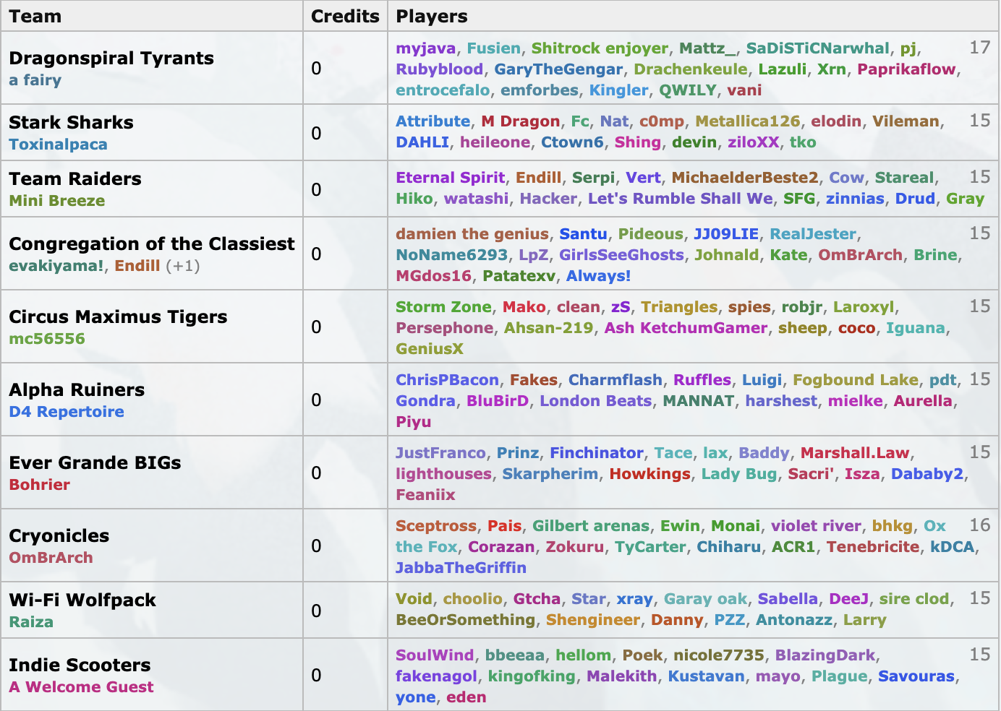Open manager profile link 'a fairy'

click(x=35, y=80)
